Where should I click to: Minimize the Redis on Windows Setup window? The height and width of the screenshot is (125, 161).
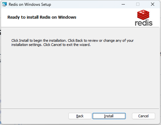coord(123,4)
